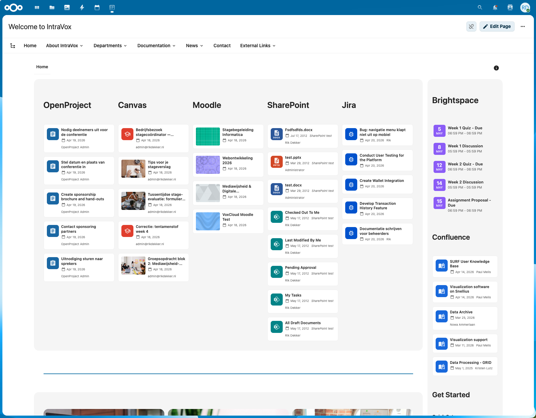Open Bug: navigatie menu klapt niet uit
This screenshot has height=418, width=536.
[x=377, y=135]
